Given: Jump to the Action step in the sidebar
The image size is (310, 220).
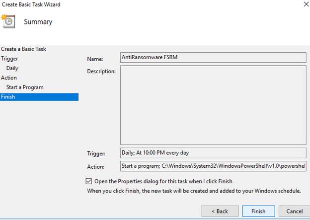Looking at the screenshot, I should tap(9, 78).
